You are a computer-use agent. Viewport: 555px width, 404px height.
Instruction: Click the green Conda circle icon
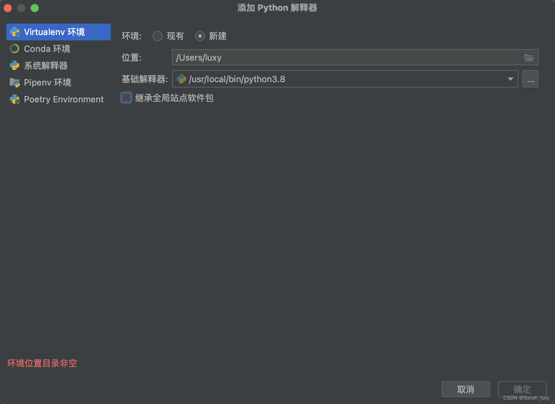point(14,49)
